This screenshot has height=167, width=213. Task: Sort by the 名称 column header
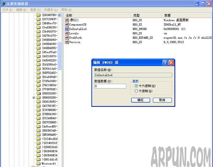(x=97, y=16)
